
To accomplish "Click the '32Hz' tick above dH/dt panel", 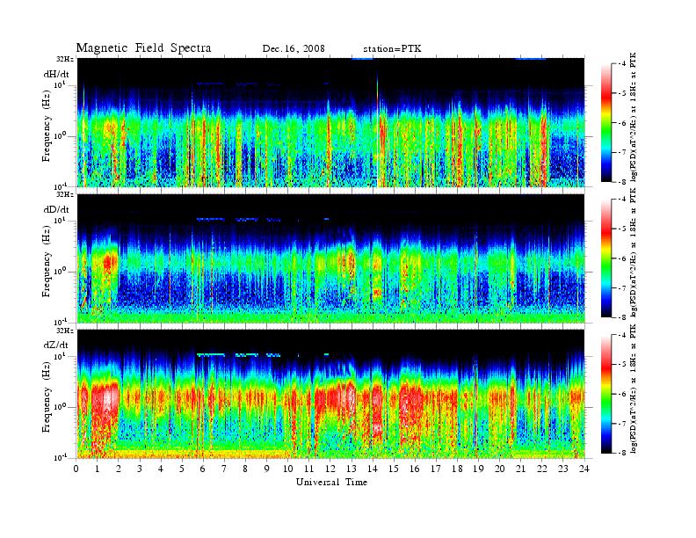I will [65, 59].
